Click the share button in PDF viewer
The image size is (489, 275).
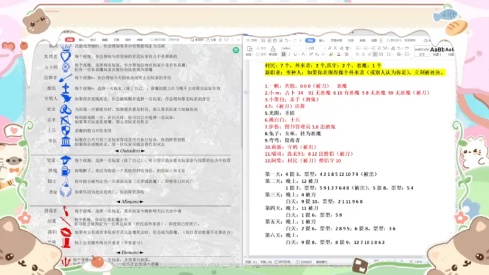click(211, 40)
